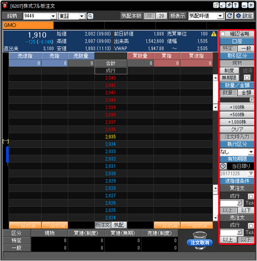Click the price ladder scrollbar up arrow
Screen dimensions: 257x261
(x=215, y=77)
